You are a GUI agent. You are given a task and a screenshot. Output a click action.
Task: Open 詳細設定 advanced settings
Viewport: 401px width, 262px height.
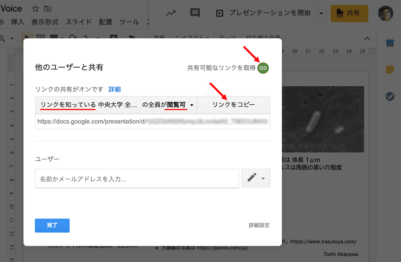tap(259, 225)
